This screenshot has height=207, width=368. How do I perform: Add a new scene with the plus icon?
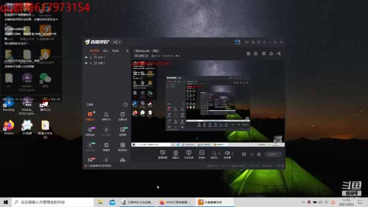point(127,51)
